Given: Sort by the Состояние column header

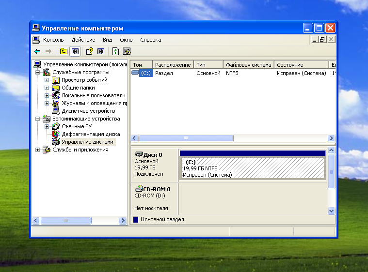Looking at the screenshot, I should click(x=302, y=65).
